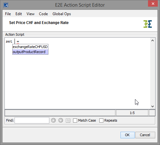Open the Code menu

(43, 14)
